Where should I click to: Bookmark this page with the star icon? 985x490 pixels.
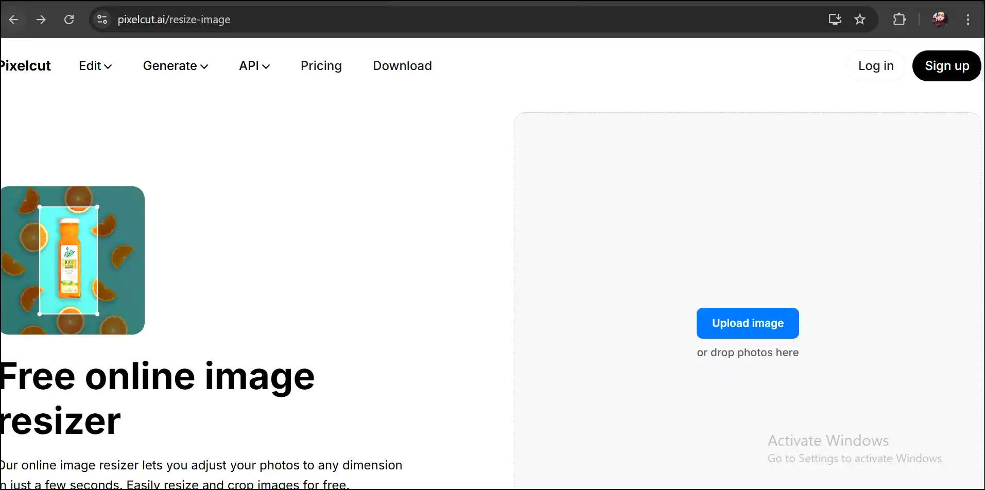click(x=860, y=20)
